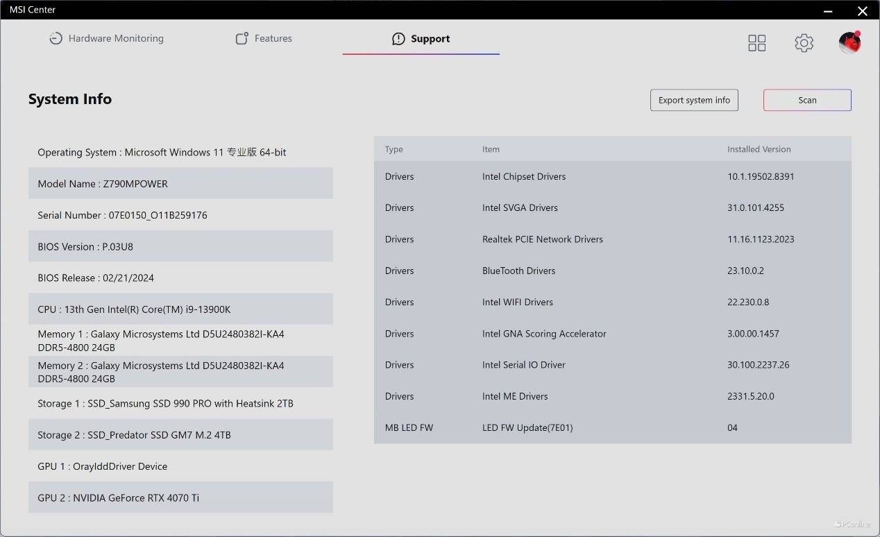Select the Intel Chipset Drivers row
Image resolution: width=880 pixels, height=537 pixels.
[612, 177]
